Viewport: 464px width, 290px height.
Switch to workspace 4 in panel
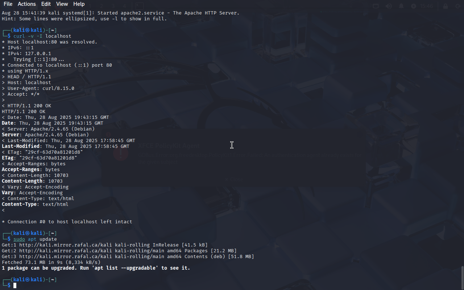pyautogui.click(x=124, y=6)
